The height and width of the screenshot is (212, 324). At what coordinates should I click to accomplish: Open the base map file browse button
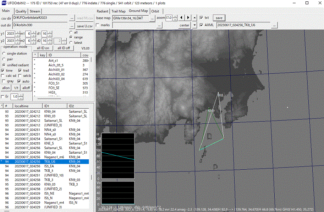pyautogui.click(x=152, y=18)
